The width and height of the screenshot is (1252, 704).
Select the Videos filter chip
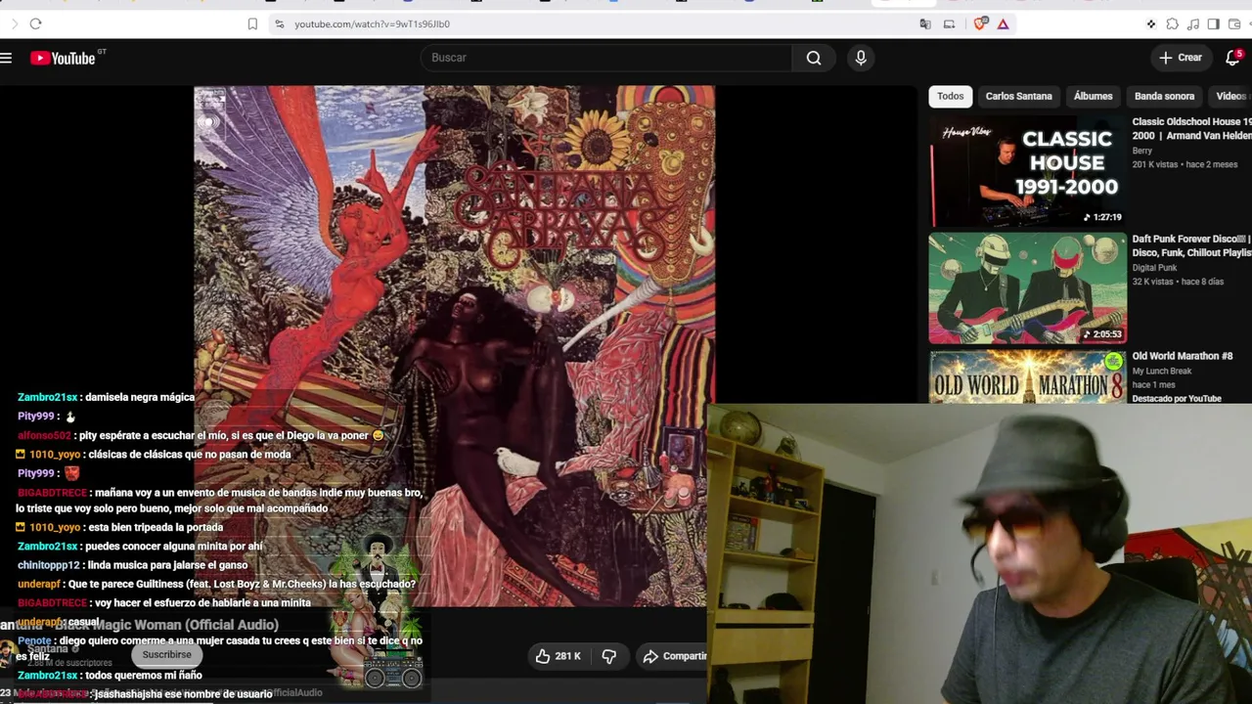coord(1230,96)
